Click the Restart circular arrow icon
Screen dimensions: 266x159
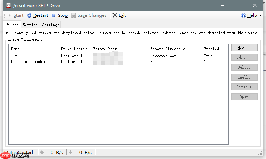coord(29,15)
